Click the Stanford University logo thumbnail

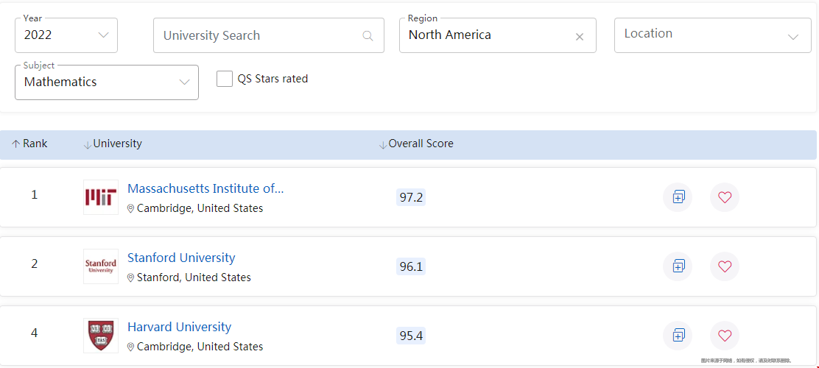click(x=101, y=266)
